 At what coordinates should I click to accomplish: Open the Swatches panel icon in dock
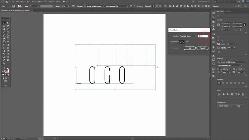pyautogui.click(x=214, y=22)
